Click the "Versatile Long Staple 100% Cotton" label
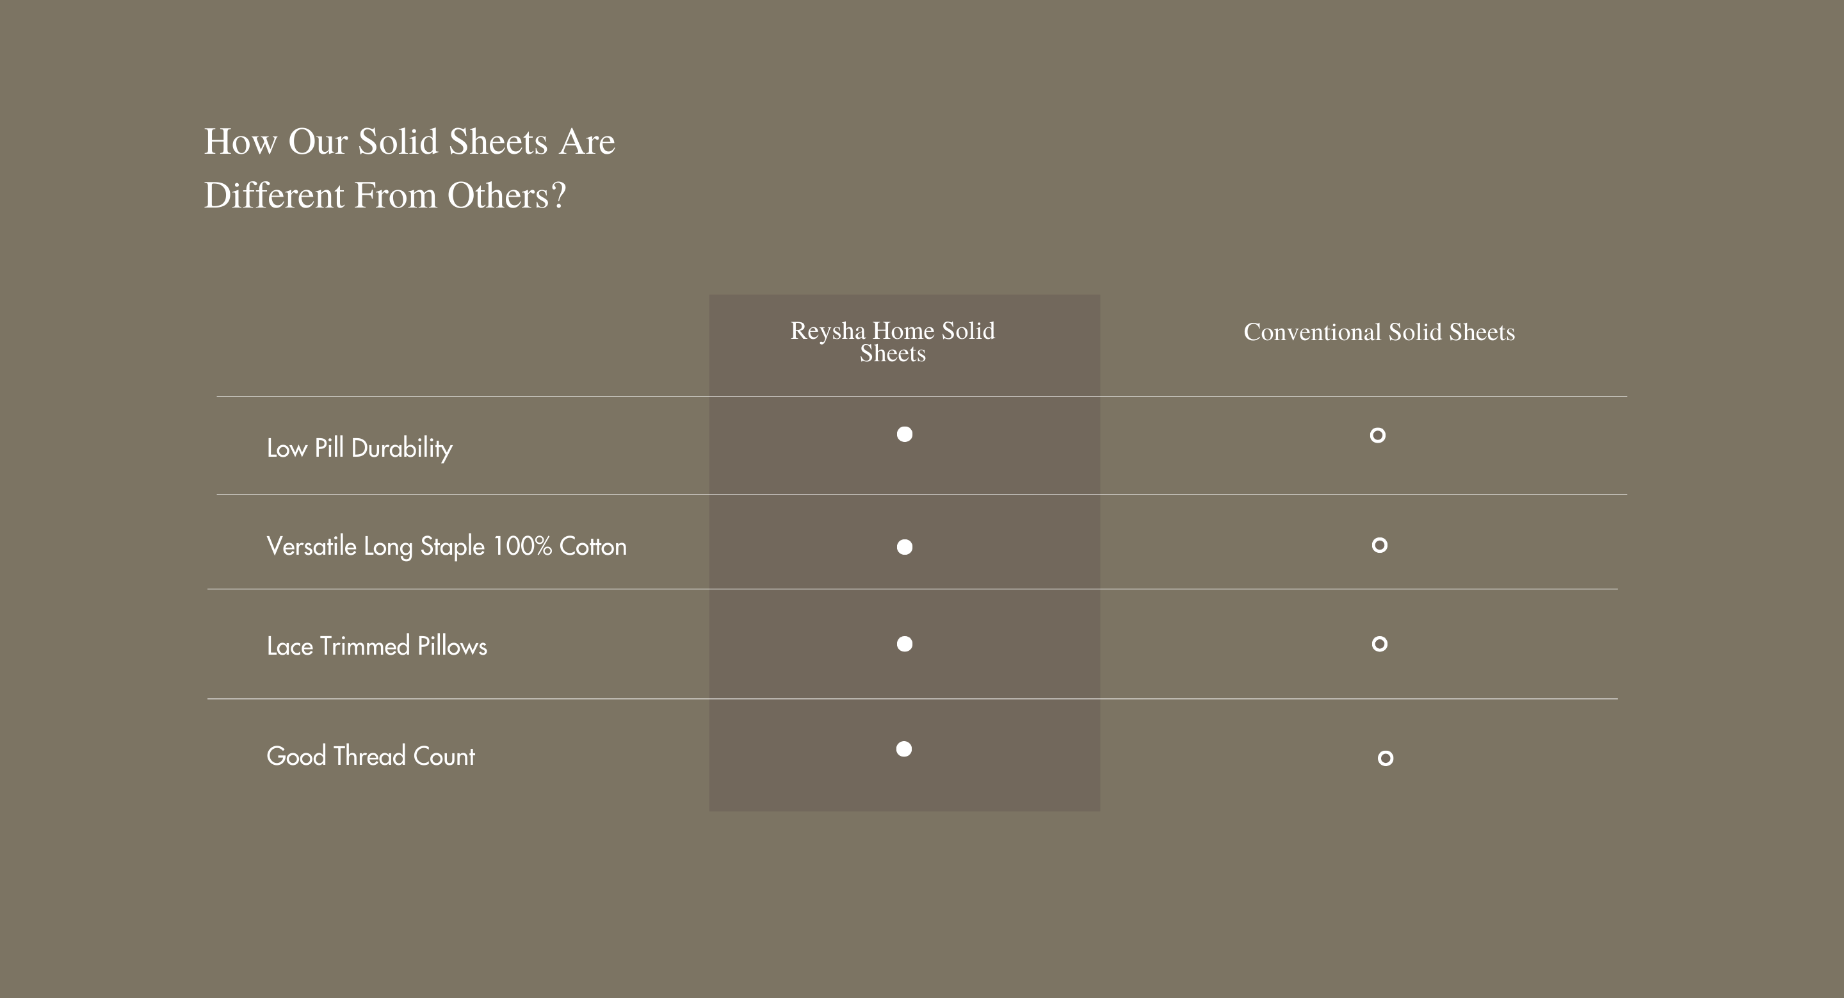1844x998 pixels. (446, 546)
